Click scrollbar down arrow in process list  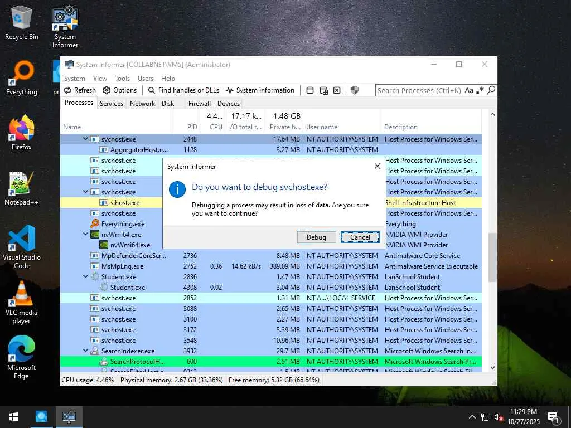tap(492, 368)
